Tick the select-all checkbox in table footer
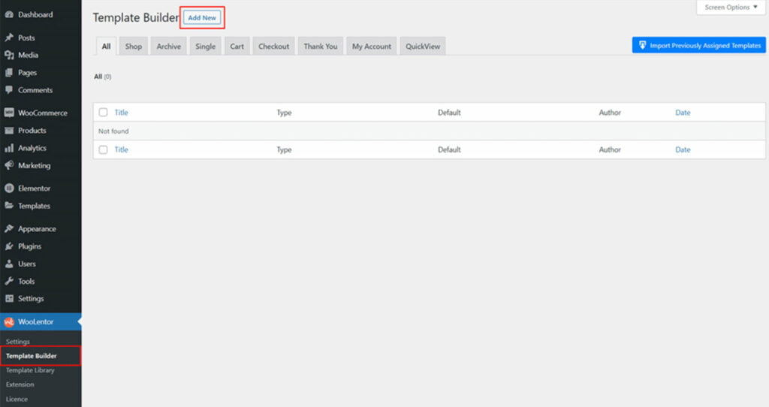This screenshot has height=407, width=769. point(103,149)
